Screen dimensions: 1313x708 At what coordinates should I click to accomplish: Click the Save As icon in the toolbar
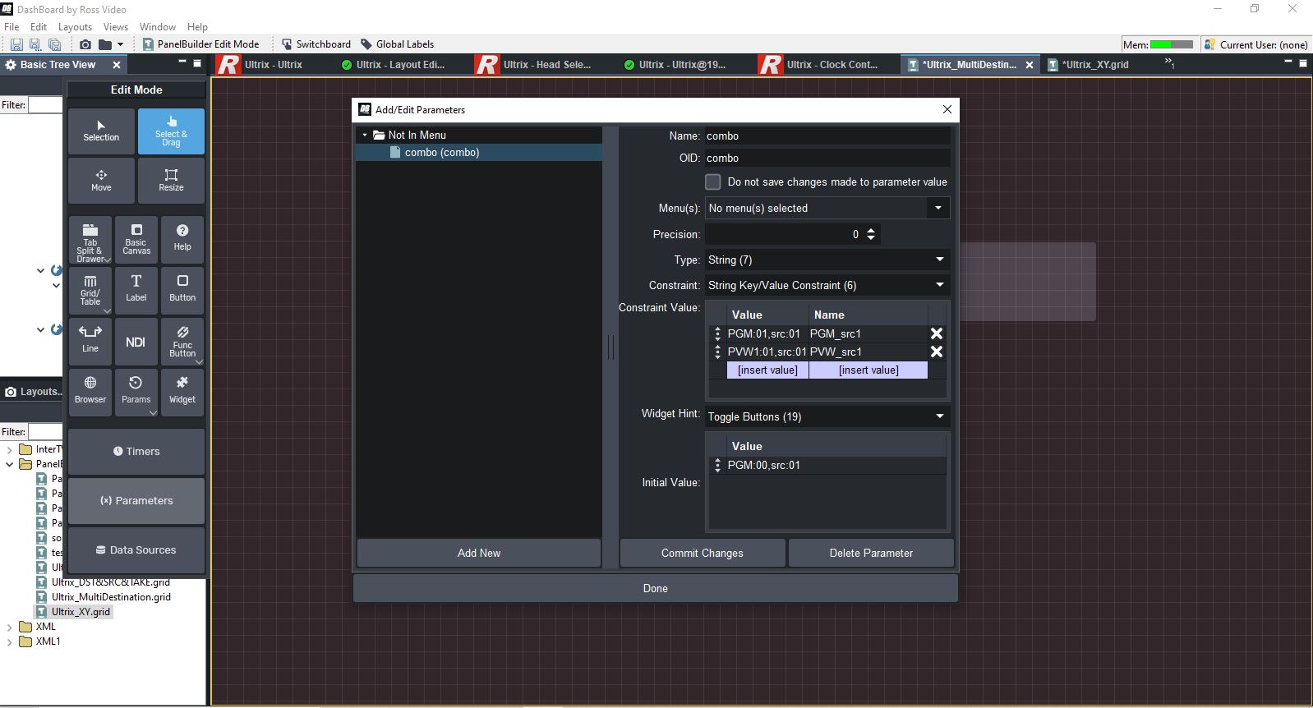[35, 44]
